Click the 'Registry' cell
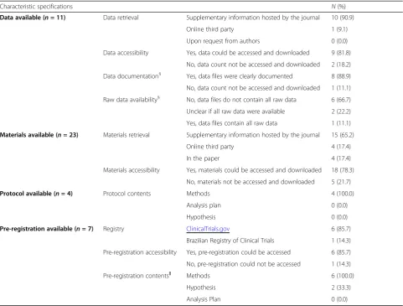403x306 pixels. pos(113,229)
